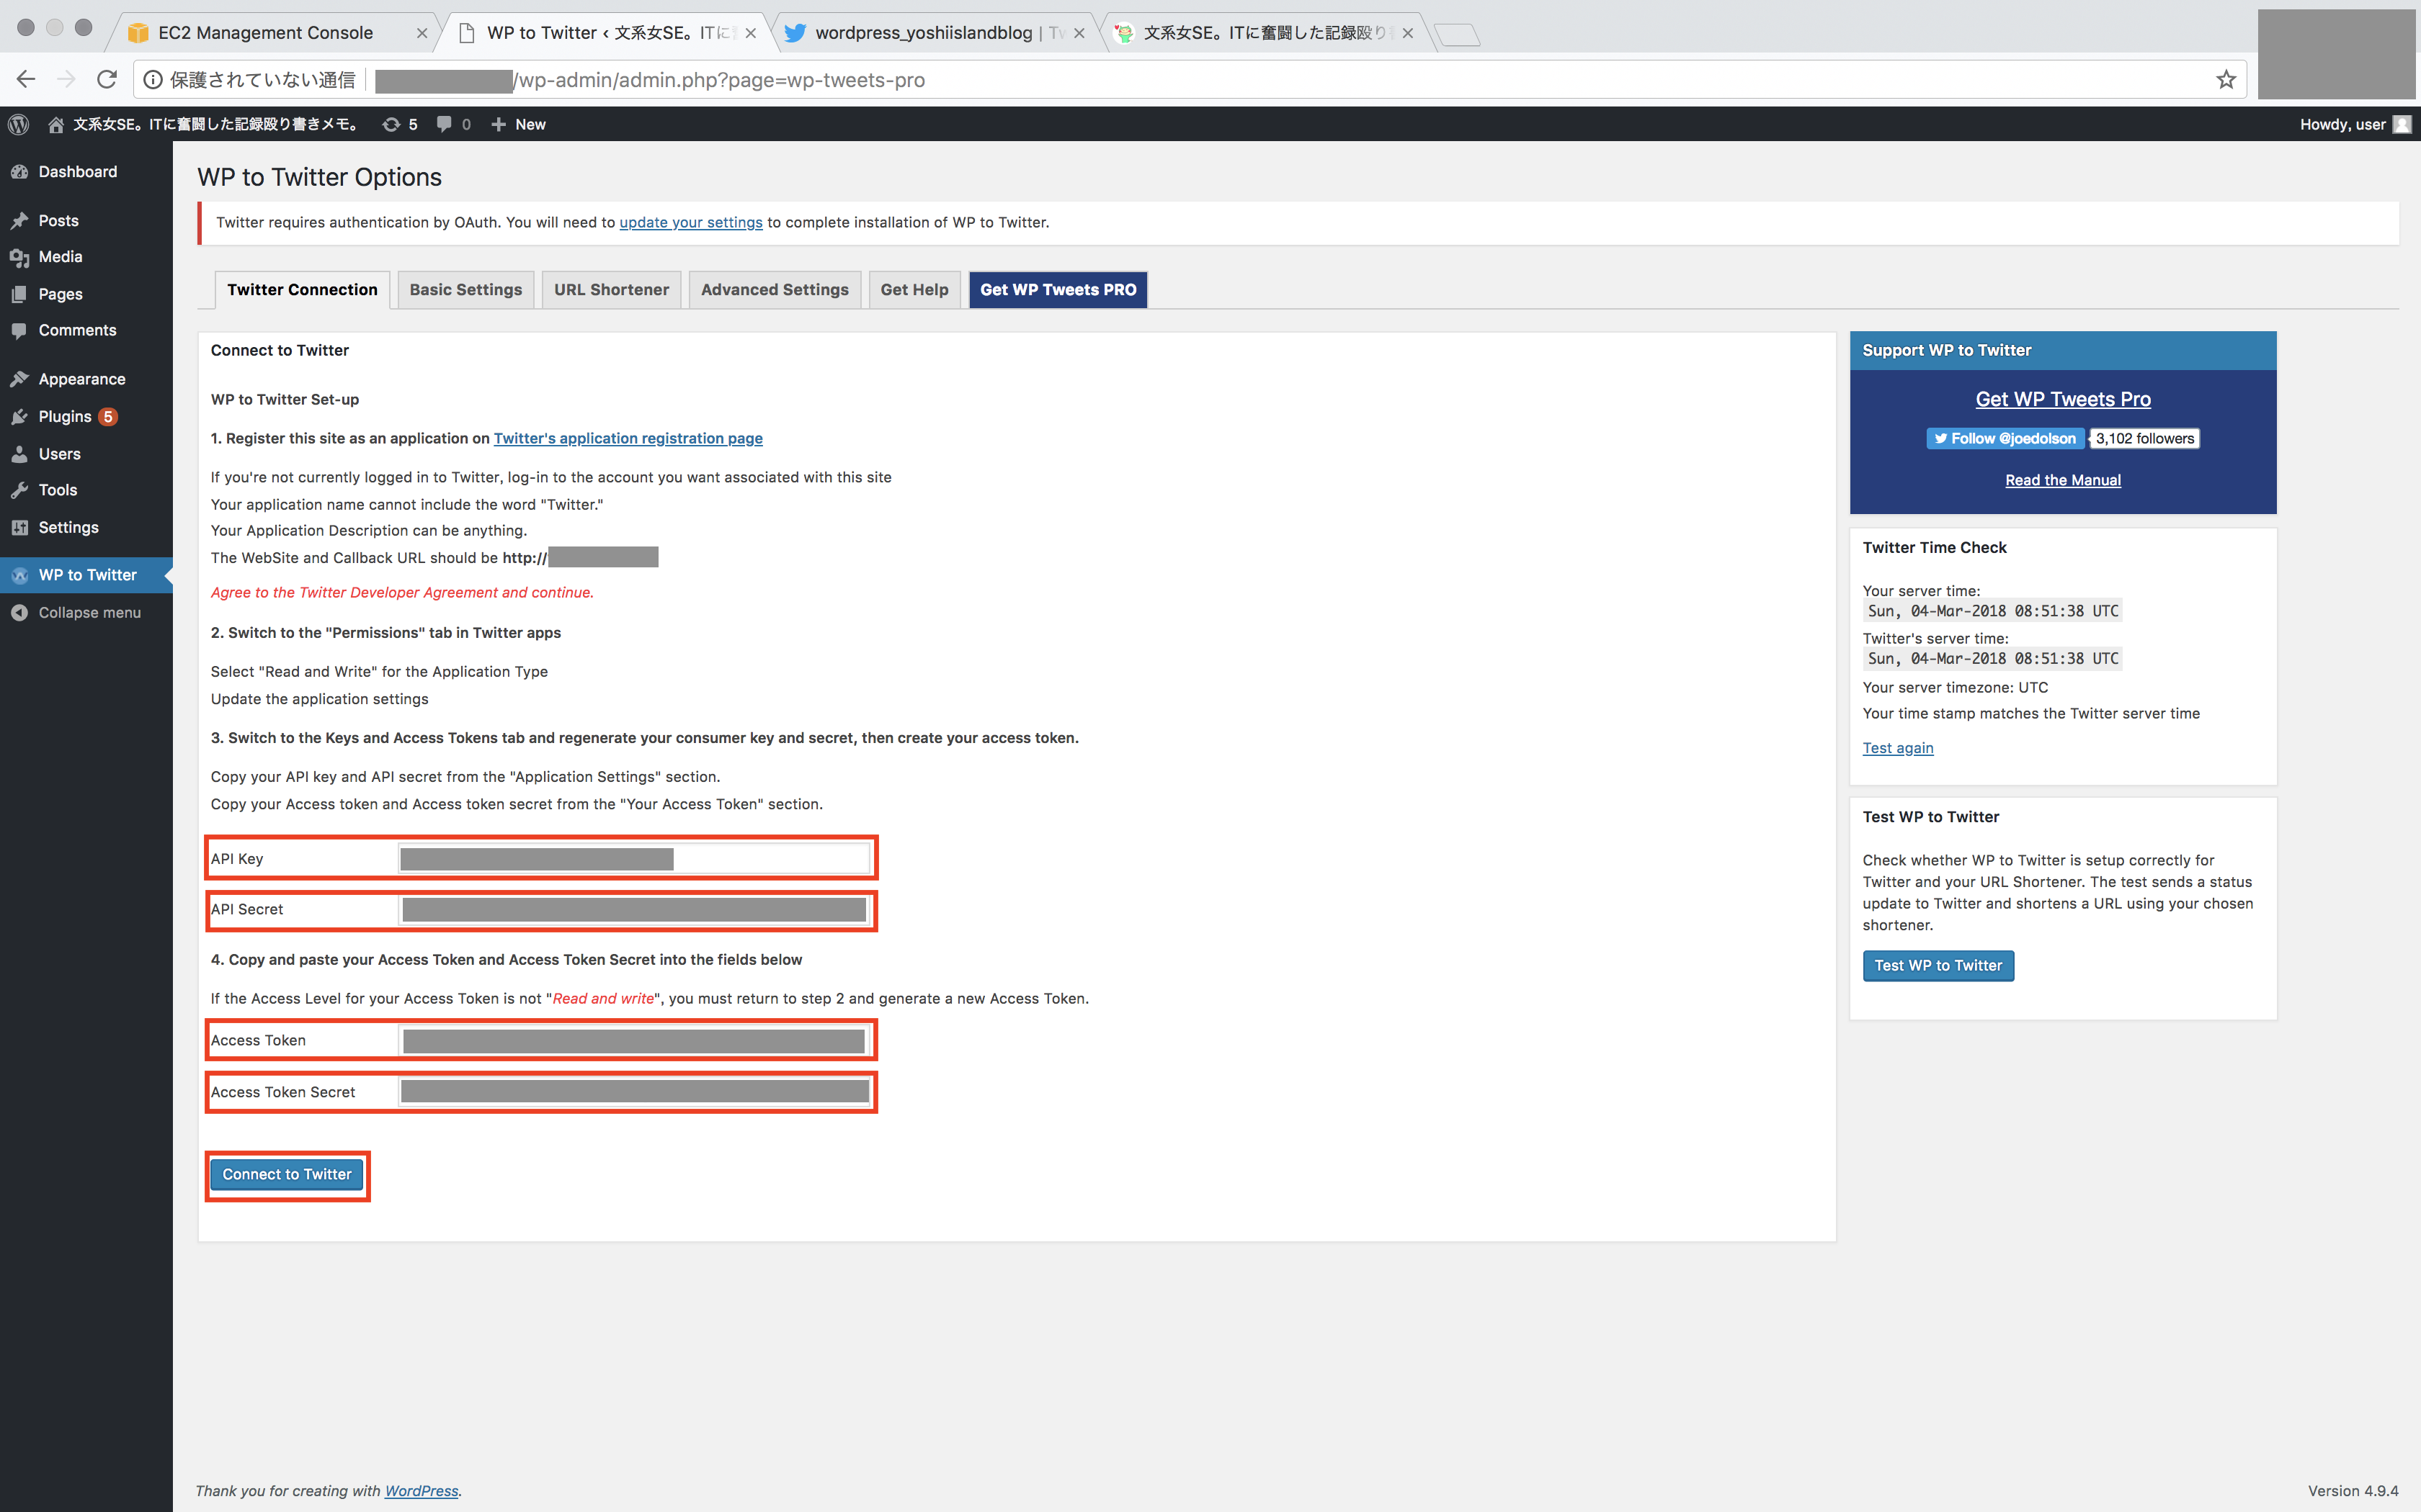The image size is (2421, 1512).
Task: Open Twitter's application registration page link
Action: [628, 438]
